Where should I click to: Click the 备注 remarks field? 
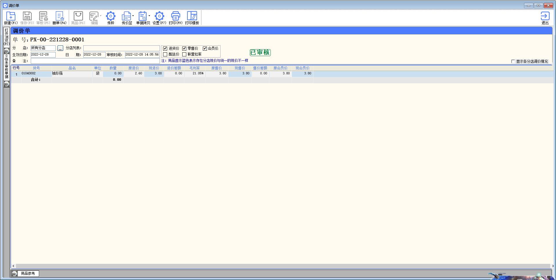coord(95,61)
